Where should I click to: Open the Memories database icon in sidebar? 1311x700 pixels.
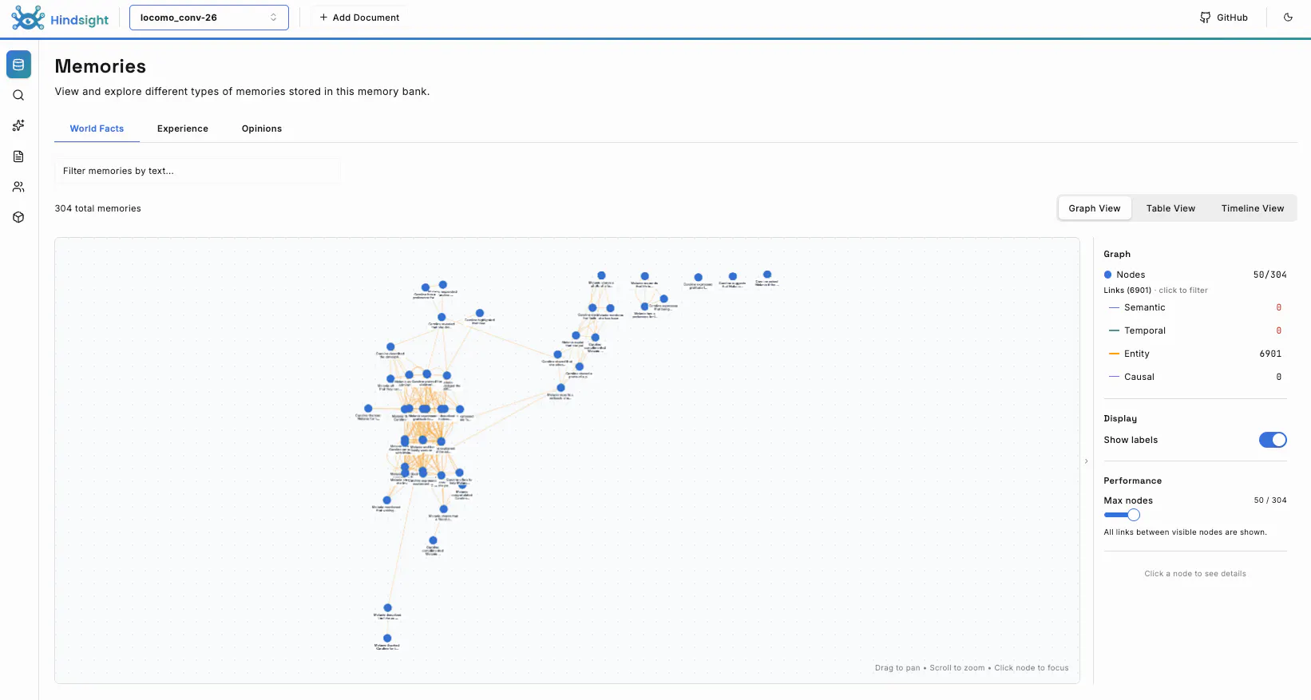[18, 65]
